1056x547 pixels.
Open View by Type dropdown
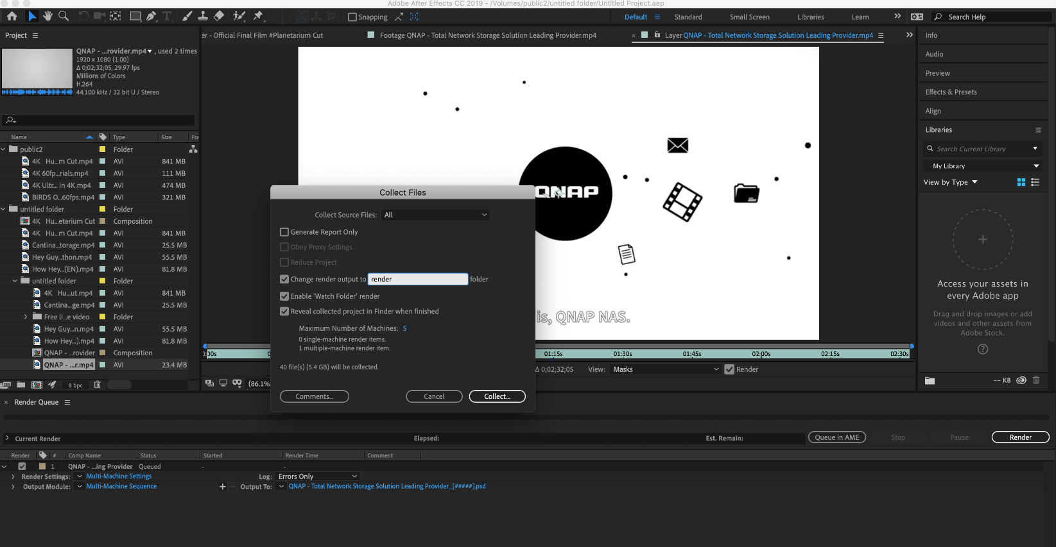(951, 182)
